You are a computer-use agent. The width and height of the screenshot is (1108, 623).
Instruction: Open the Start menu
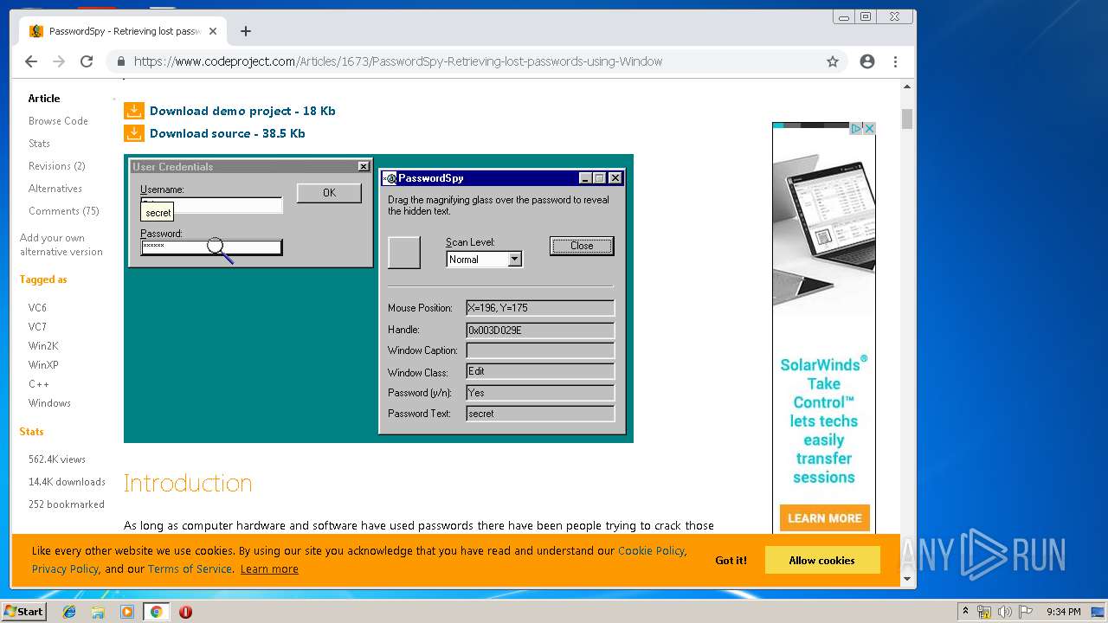point(23,612)
